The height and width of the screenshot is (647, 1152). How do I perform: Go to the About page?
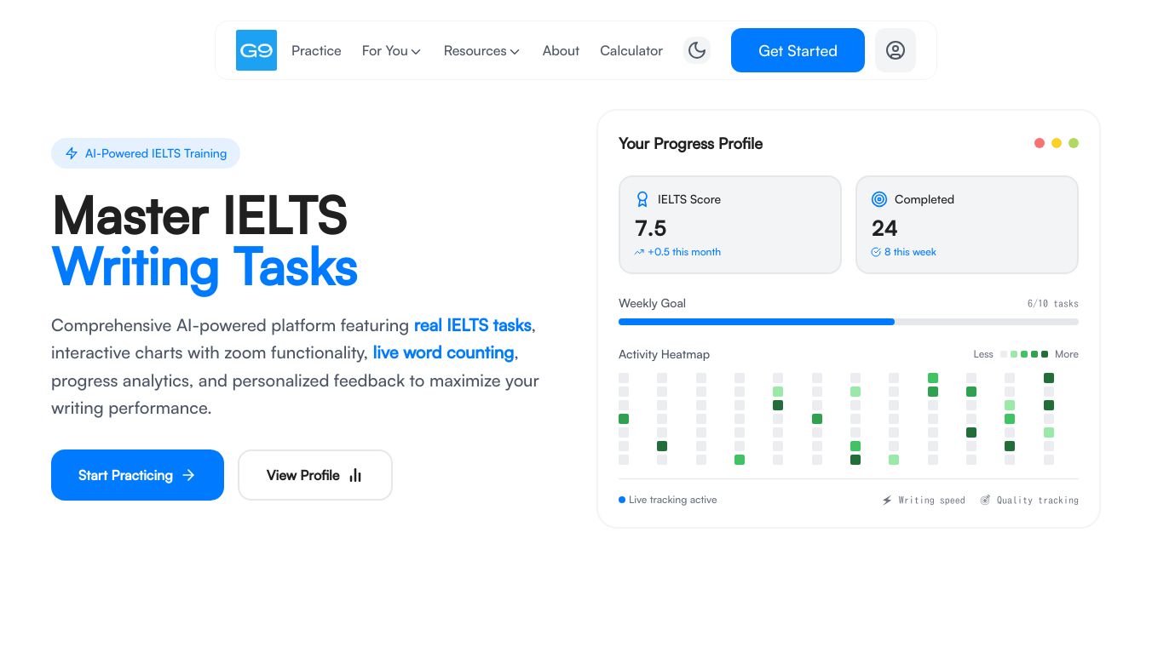tap(561, 51)
